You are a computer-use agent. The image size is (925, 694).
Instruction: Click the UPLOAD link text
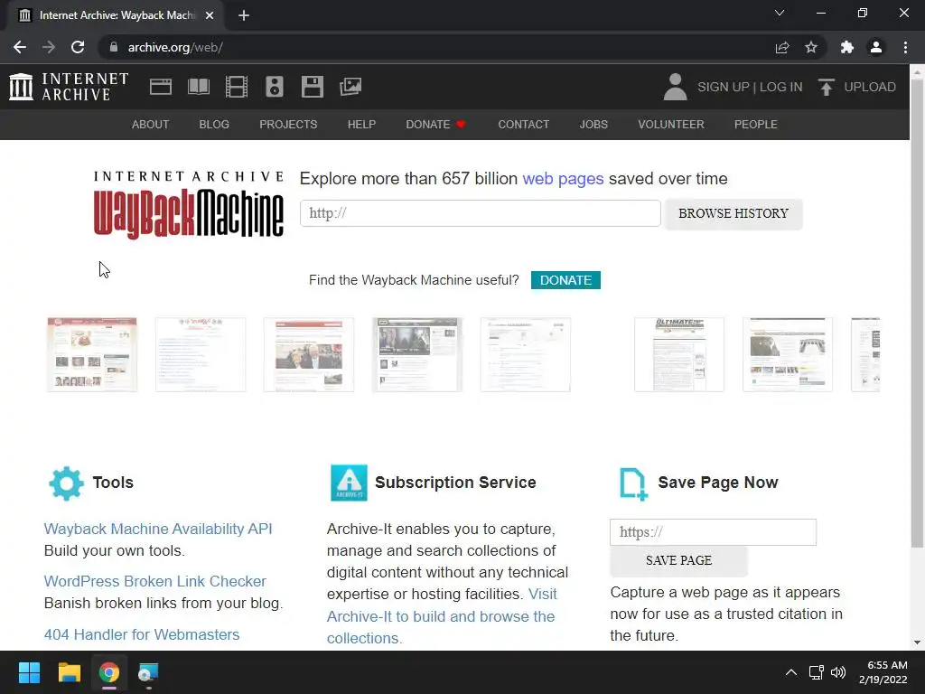click(870, 87)
